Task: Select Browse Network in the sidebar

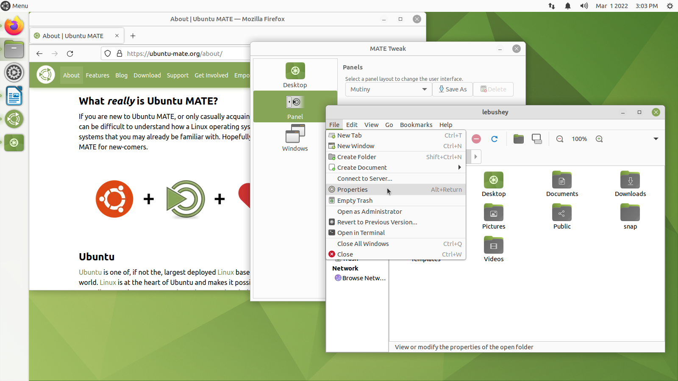Action: click(x=364, y=278)
